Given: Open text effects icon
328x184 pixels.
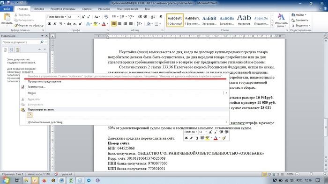Looking at the screenshot, I should pos(88,24).
